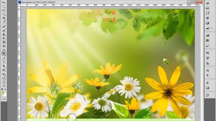Open the Paragraph panel icon
Image resolution: width=216 pixels, height=121 pixels.
pyautogui.click(x=208, y=75)
